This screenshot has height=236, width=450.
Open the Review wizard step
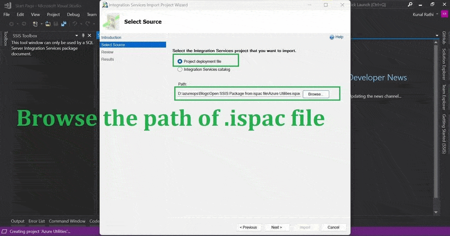(x=107, y=52)
